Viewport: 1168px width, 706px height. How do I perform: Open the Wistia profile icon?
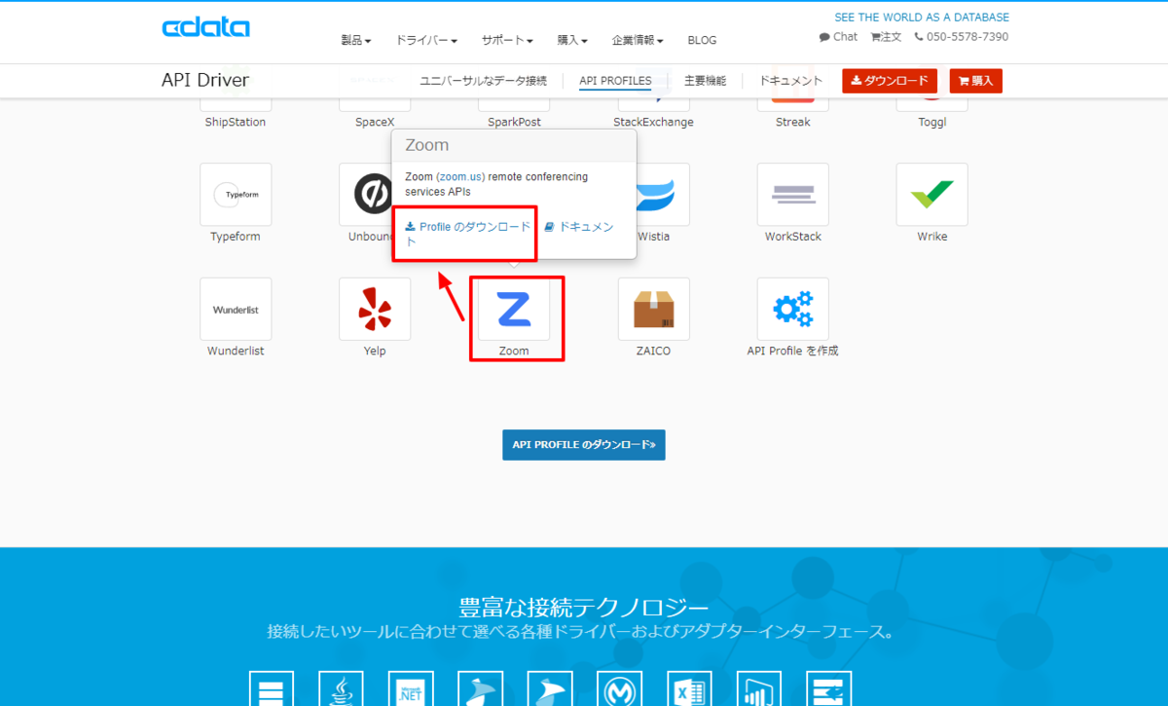pos(662,195)
